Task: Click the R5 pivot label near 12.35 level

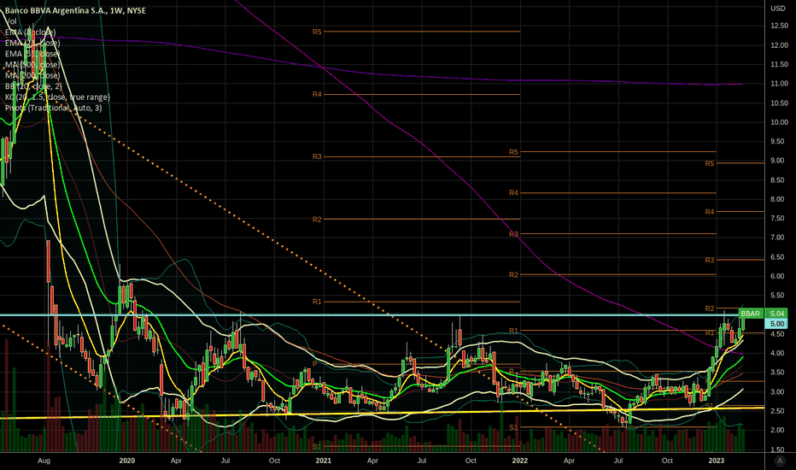Action: coord(317,32)
